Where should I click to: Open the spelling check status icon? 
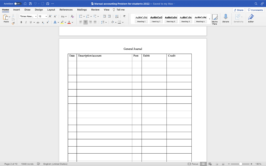38,164
